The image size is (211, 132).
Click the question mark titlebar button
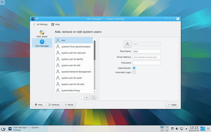click(x=166, y=19)
